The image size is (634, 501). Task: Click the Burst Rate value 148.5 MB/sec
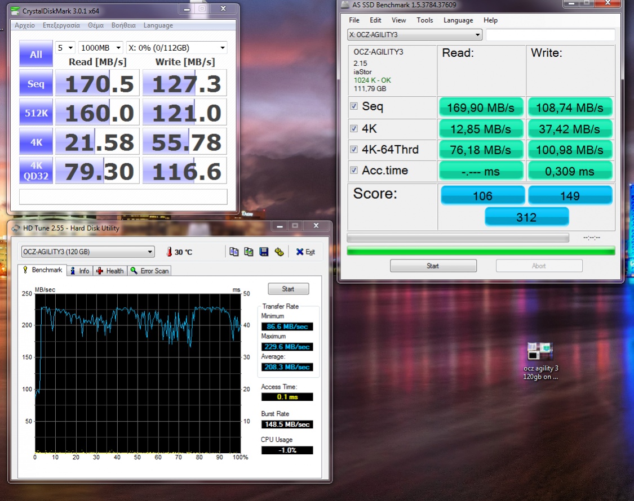pos(287,424)
